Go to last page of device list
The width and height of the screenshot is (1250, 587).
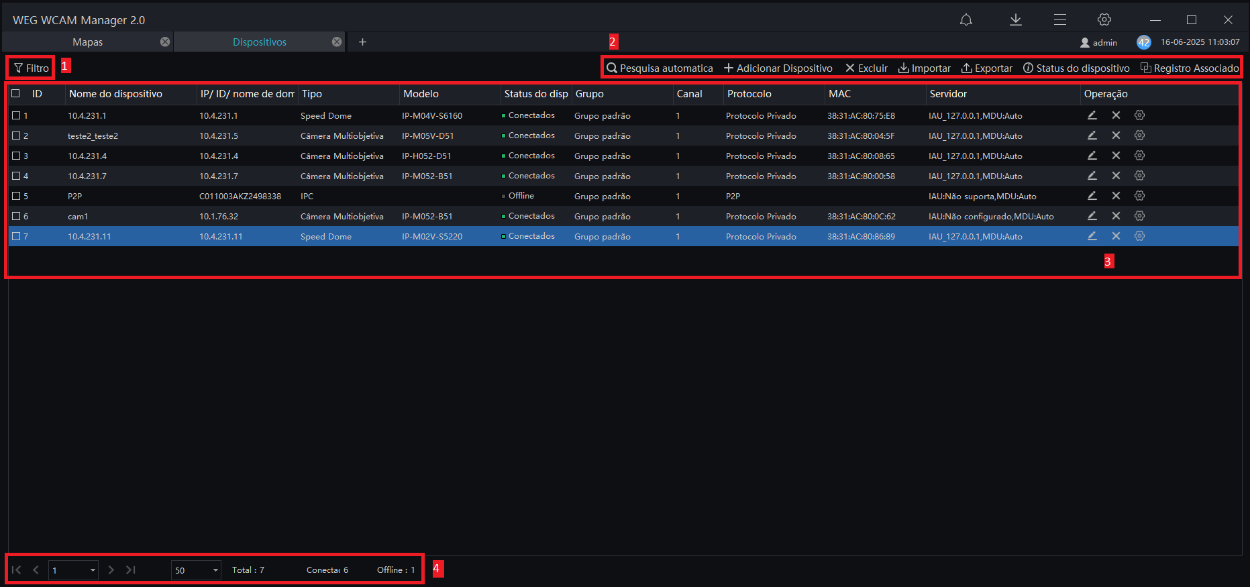coord(131,570)
